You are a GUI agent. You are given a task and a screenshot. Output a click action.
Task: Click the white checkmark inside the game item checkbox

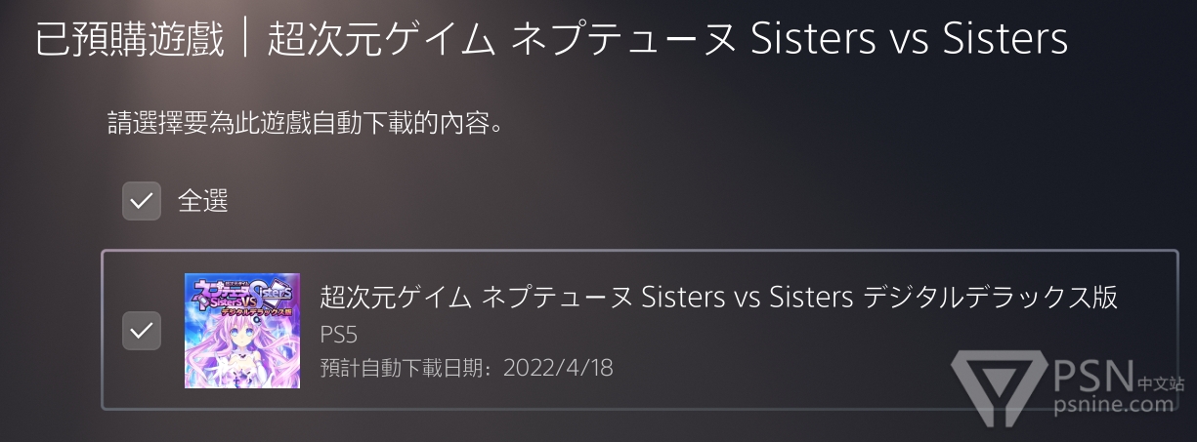click(141, 331)
